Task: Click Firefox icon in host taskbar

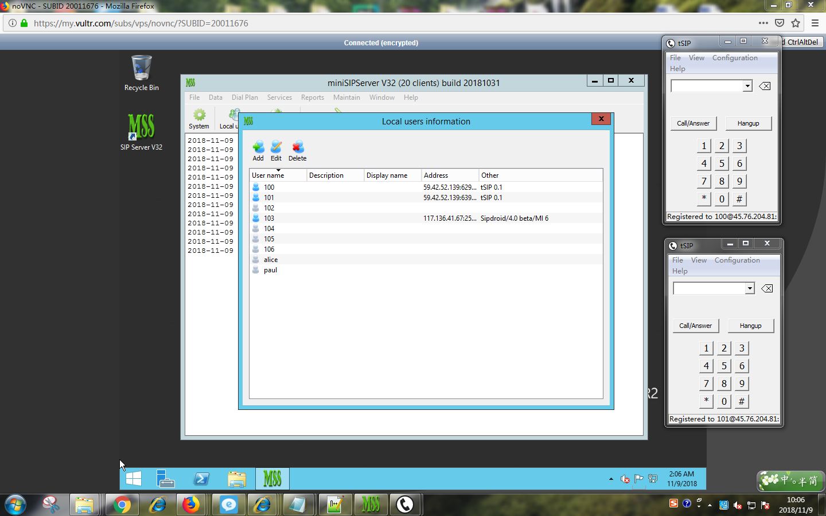Action: click(191, 505)
